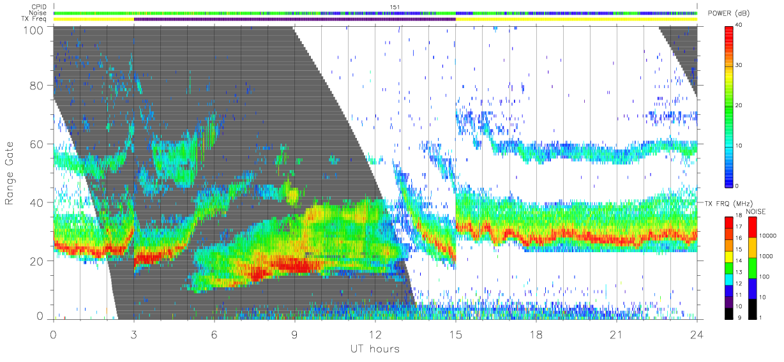
Task: Click the 'UT hours' axis title
Action: coord(374,349)
